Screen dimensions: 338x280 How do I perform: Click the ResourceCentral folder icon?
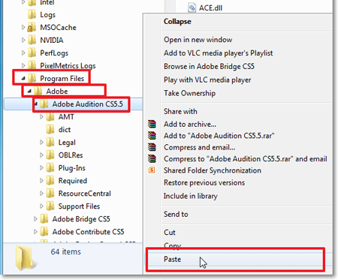point(50,193)
